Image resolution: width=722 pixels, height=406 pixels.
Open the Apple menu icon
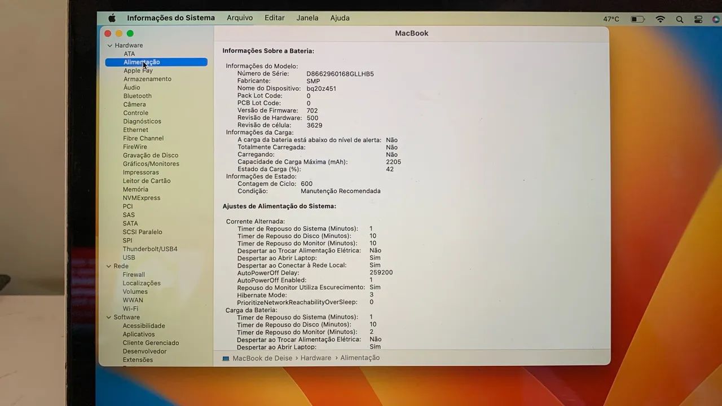[x=112, y=18]
